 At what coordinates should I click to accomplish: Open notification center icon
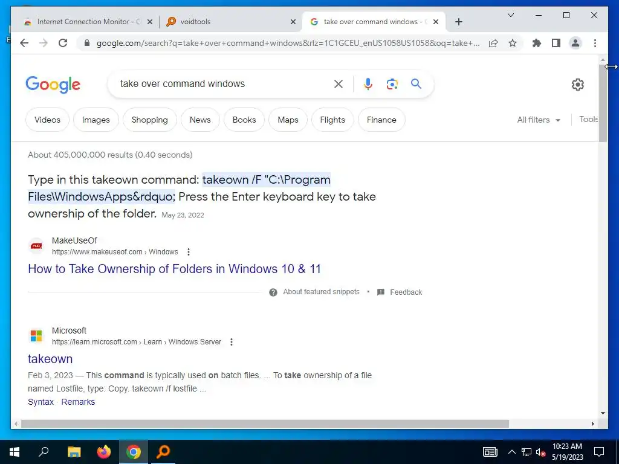click(599, 452)
